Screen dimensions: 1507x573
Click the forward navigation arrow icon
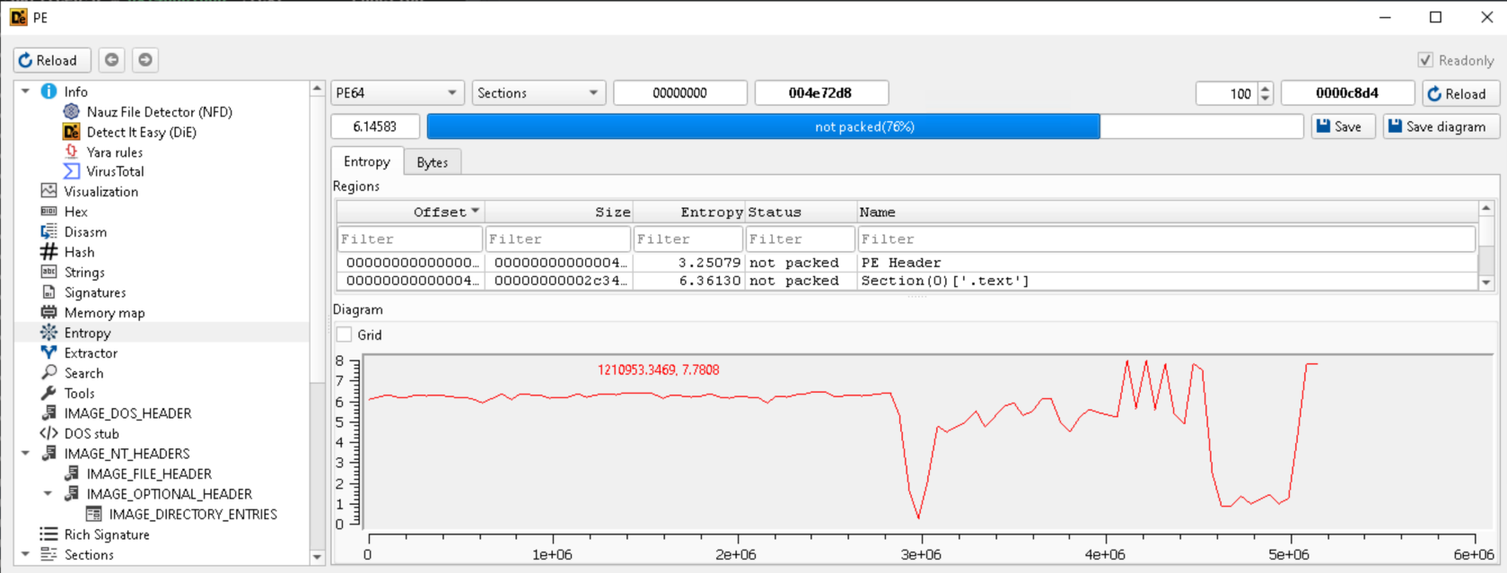145,60
